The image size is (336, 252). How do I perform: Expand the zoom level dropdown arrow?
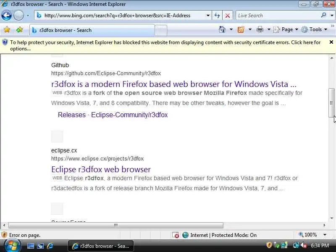(325, 235)
